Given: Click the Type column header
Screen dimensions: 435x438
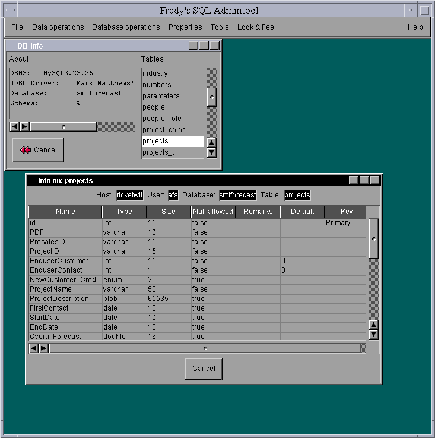Looking at the screenshot, I should tap(124, 212).
